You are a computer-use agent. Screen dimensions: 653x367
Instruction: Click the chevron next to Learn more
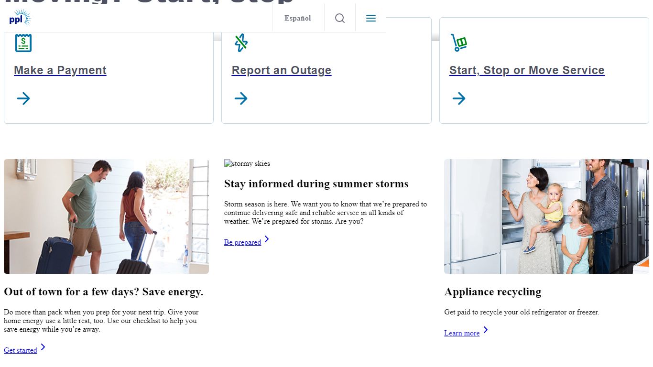pyautogui.click(x=486, y=330)
